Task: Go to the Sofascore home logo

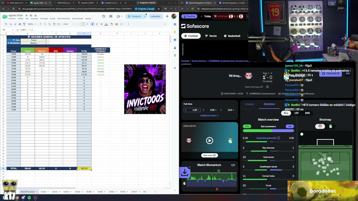Action: point(195,26)
